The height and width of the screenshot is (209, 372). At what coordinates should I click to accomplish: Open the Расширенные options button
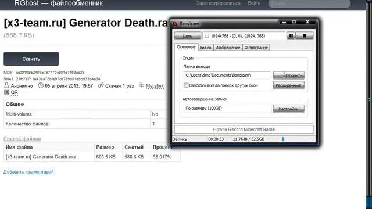coord(288,85)
